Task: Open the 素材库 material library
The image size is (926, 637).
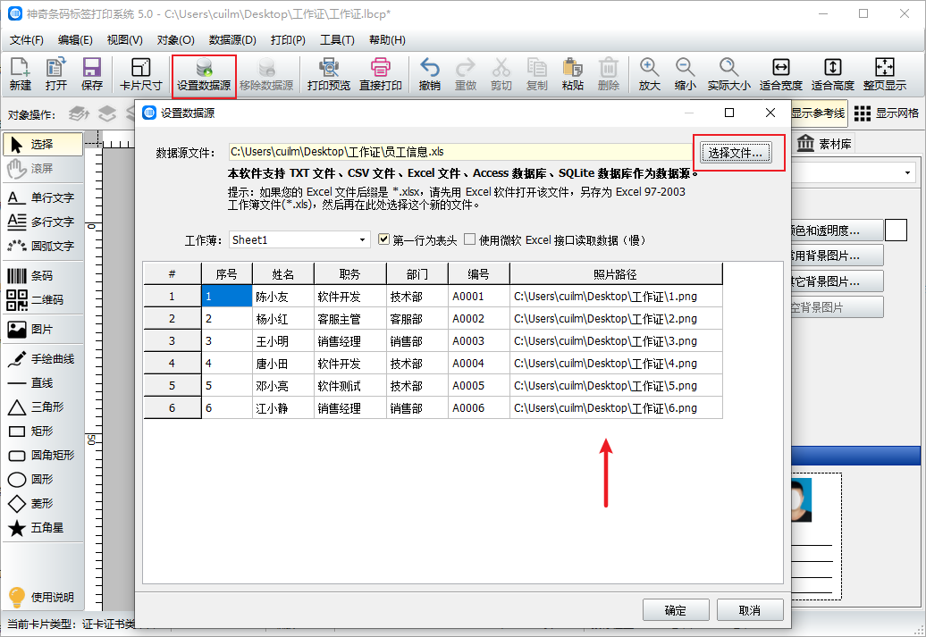Action: pos(824,144)
